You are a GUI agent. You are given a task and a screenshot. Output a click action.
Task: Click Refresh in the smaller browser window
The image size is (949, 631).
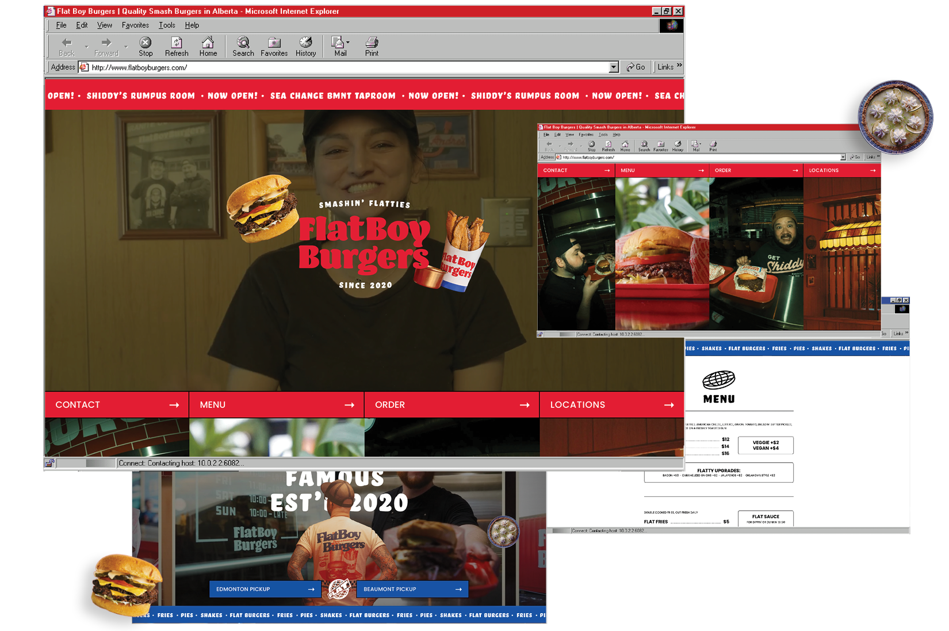tap(609, 145)
